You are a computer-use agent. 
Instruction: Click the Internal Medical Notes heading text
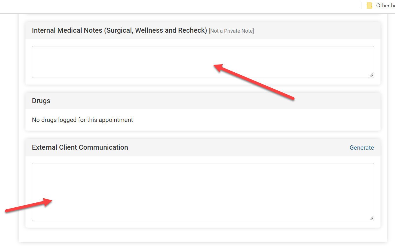point(119,30)
